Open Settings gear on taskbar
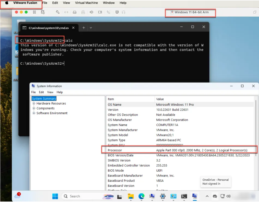This screenshot has width=259, height=202. click(x=163, y=196)
